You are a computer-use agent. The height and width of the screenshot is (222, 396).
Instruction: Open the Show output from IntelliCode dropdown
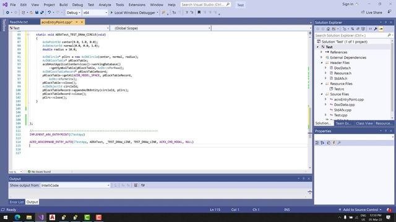pyautogui.click(x=75, y=185)
